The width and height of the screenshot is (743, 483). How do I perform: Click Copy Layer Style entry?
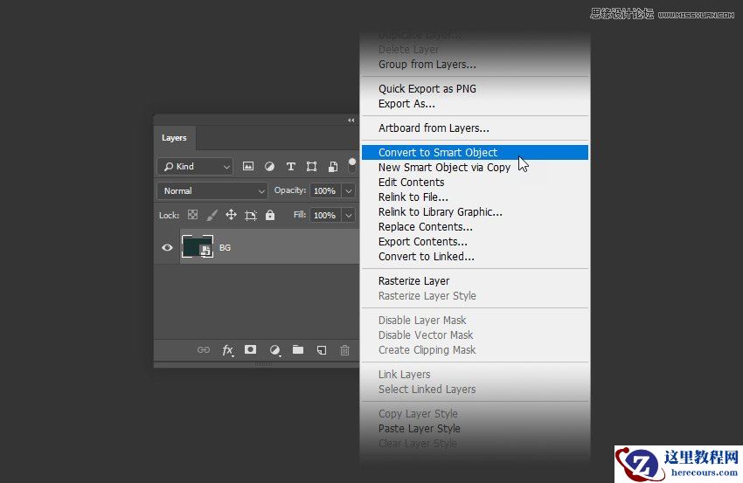click(x=475, y=413)
